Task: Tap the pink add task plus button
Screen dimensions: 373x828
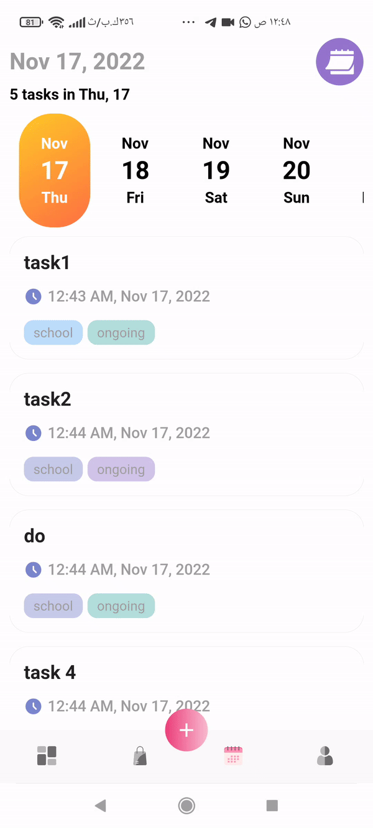Action: point(186,730)
